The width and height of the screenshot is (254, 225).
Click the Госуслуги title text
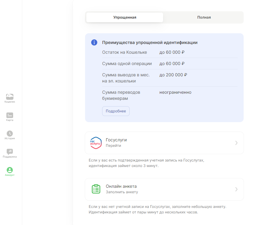click(x=116, y=140)
